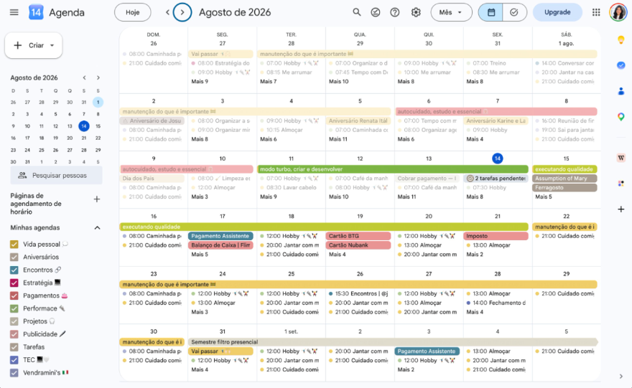
Task: Open the 2 tarefas pendentes chip
Action: pyautogui.click(x=496, y=179)
